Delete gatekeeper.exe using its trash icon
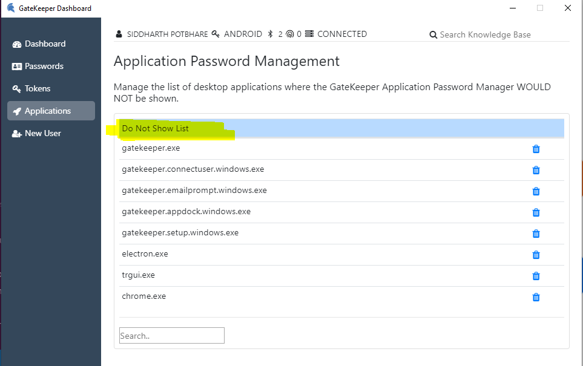 pyautogui.click(x=536, y=149)
